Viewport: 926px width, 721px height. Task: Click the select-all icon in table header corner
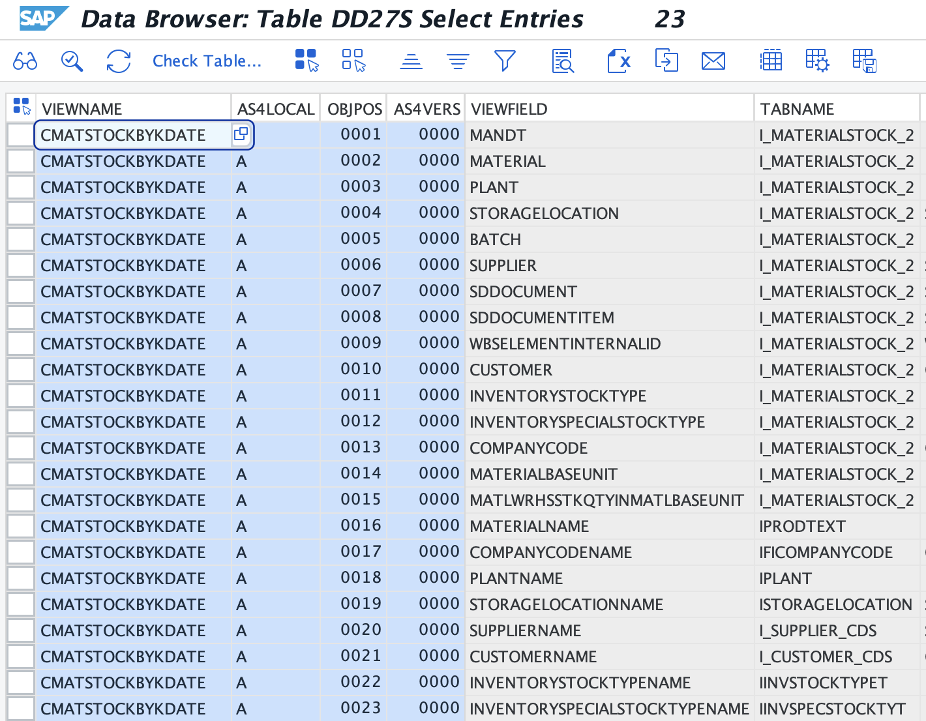(x=22, y=107)
